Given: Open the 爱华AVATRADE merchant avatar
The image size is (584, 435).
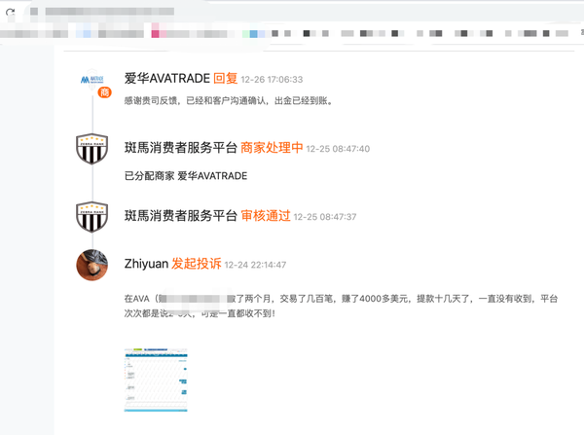Looking at the screenshot, I should [x=92, y=80].
